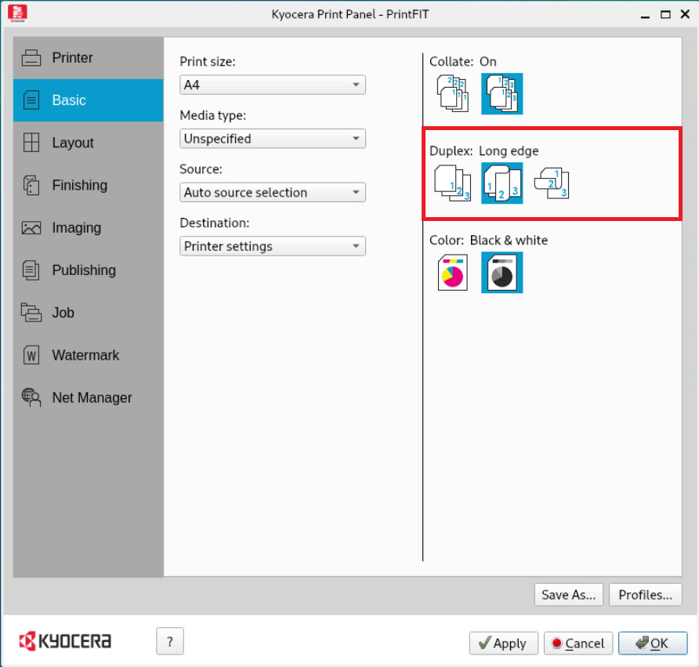Select Black & white print icon
Viewport: 699px width, 667px height.
tap(502, 273)
